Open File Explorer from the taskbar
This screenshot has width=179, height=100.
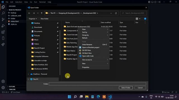[x=87, y=97]
